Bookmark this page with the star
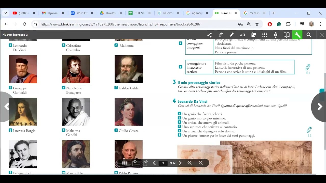The image size is (326, 183). 257,24
